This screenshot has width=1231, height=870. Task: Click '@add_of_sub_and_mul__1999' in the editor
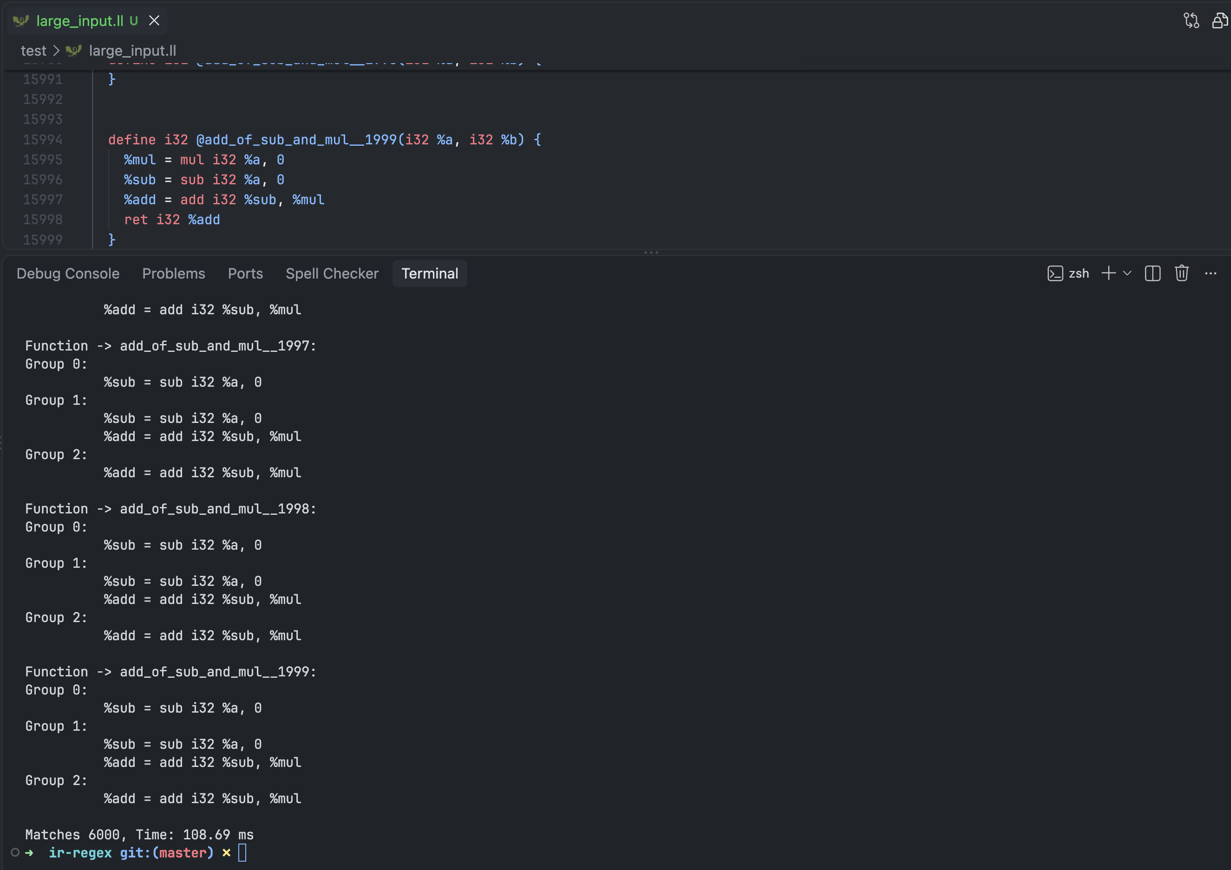[x=296, y=140]
